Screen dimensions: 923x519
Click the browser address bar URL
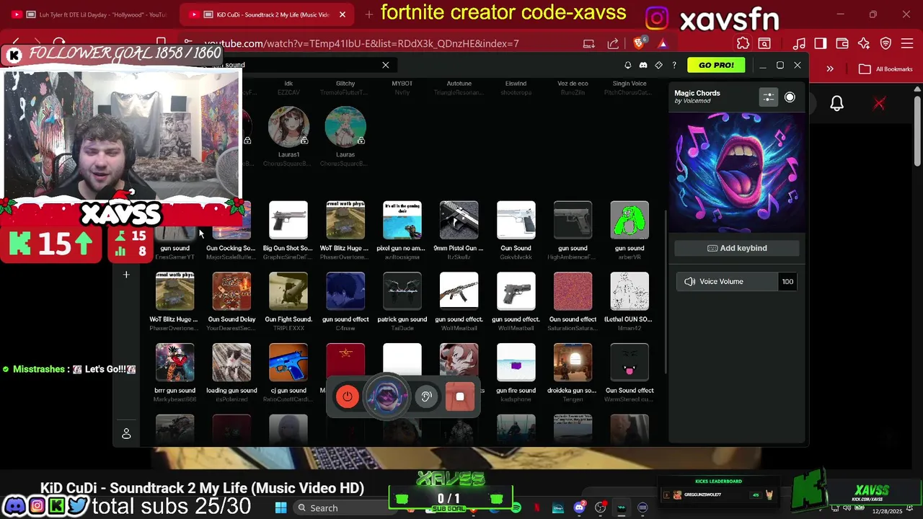[361, 44]
